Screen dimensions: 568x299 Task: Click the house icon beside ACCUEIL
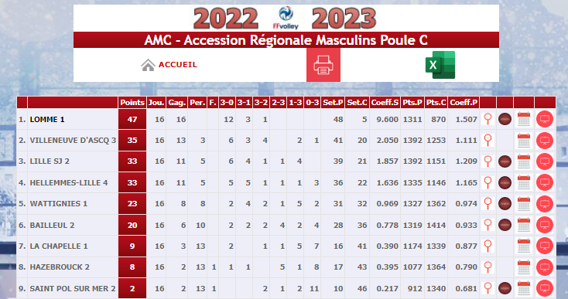[148, 65]
